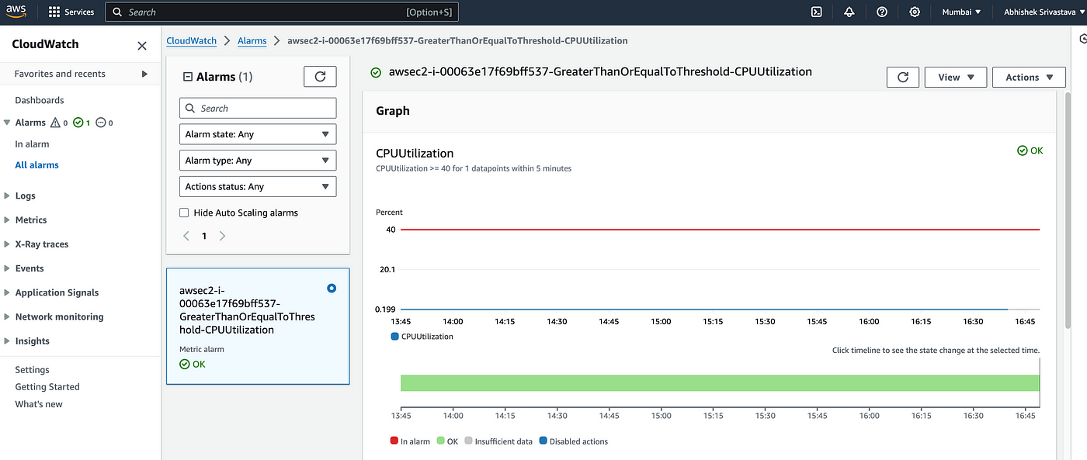The height and width of the screenshot is (460, 1087).
Task: Select the alarm name in the card
Action: (247, 310)
